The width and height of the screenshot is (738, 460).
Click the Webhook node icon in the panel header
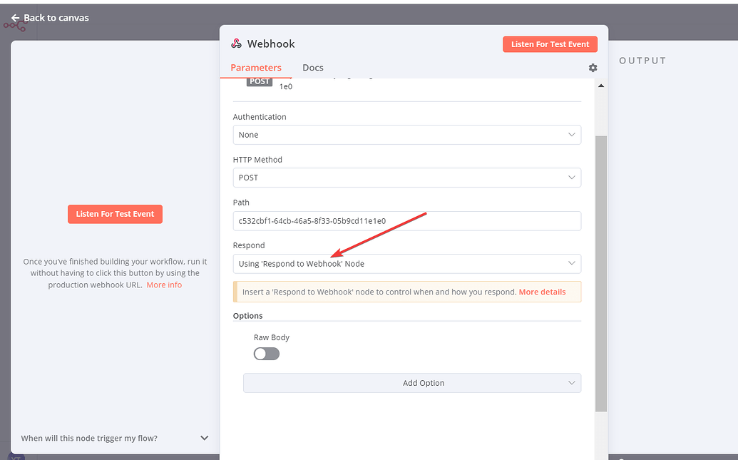point(235,44)
